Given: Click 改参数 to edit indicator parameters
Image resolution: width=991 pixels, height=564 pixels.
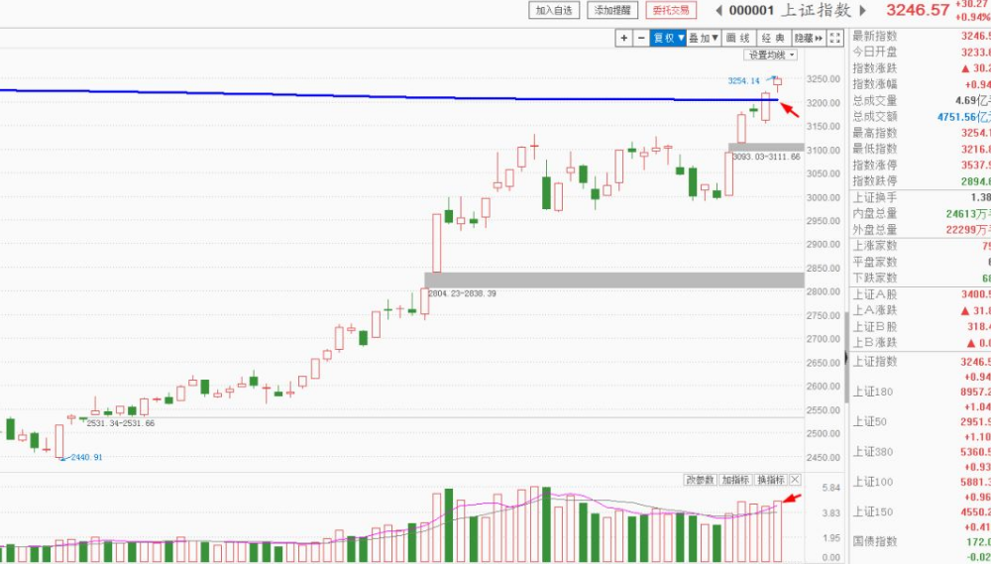Looking at the screenshot, I should [701, 480].
